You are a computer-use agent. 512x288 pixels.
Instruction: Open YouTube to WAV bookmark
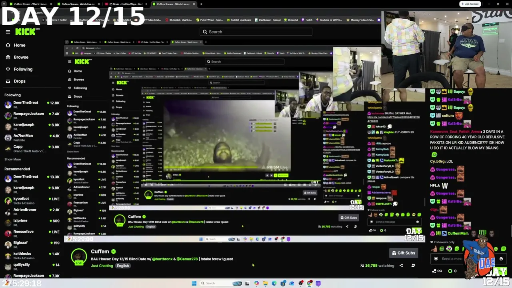328,20
